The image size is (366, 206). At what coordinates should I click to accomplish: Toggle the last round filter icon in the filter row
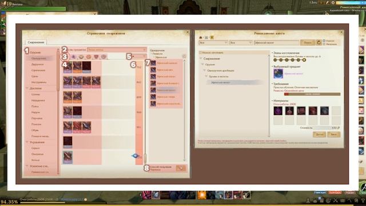point(104,57)
